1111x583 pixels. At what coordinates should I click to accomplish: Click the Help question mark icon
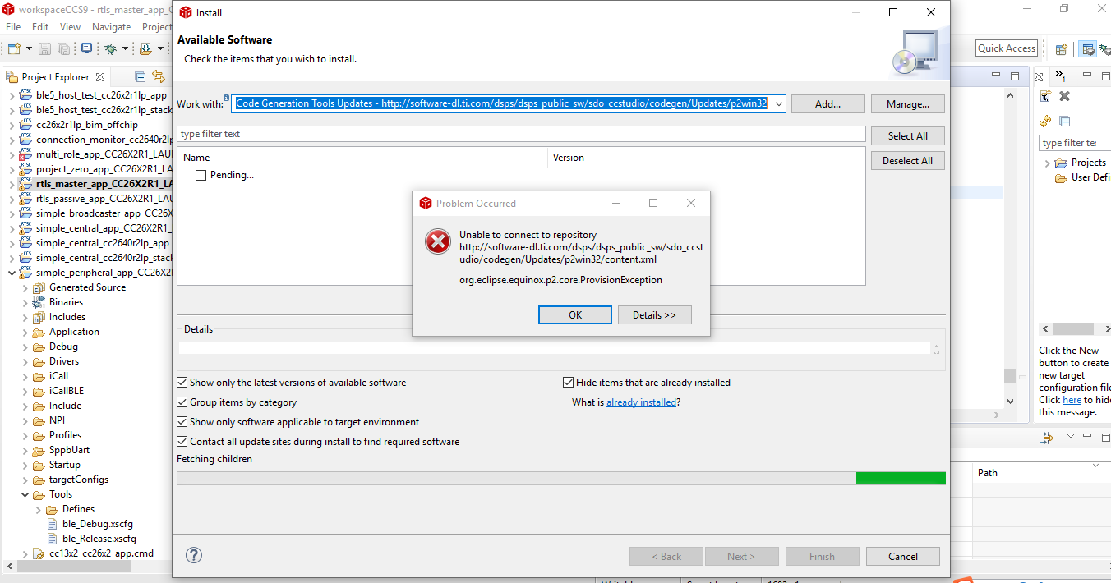194,556
